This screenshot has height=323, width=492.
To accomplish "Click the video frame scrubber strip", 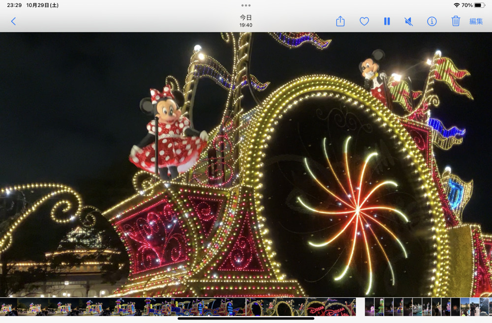I will tap(178, 307).
